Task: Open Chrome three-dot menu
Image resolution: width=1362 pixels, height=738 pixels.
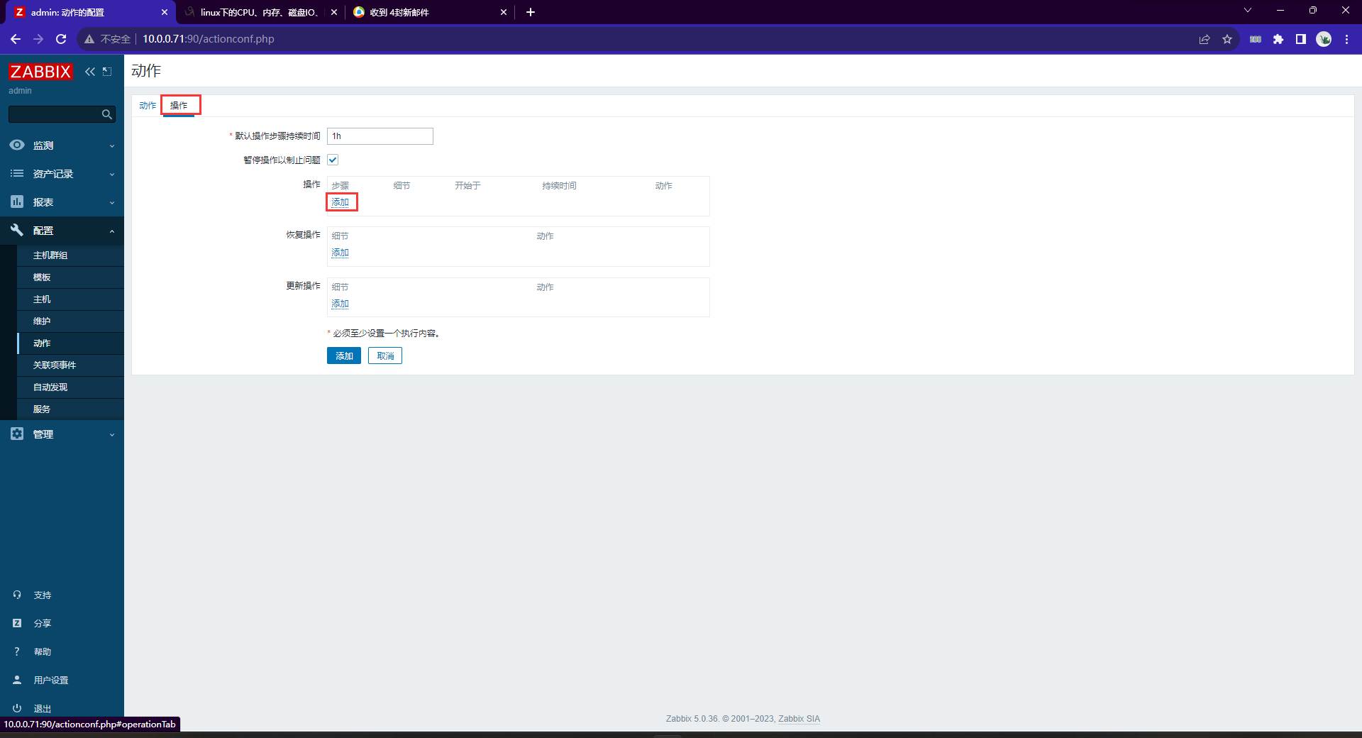Action: pyautogui.click(x=1346, y=39)
